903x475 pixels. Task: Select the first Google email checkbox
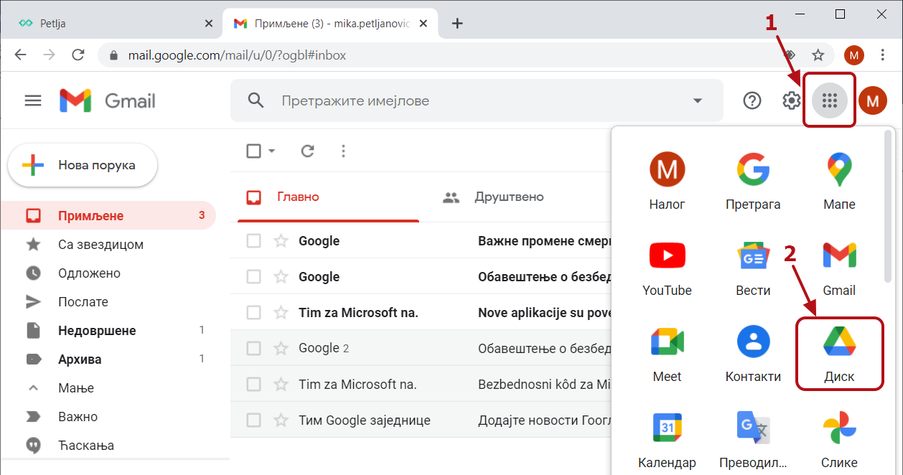click(253, 241)
